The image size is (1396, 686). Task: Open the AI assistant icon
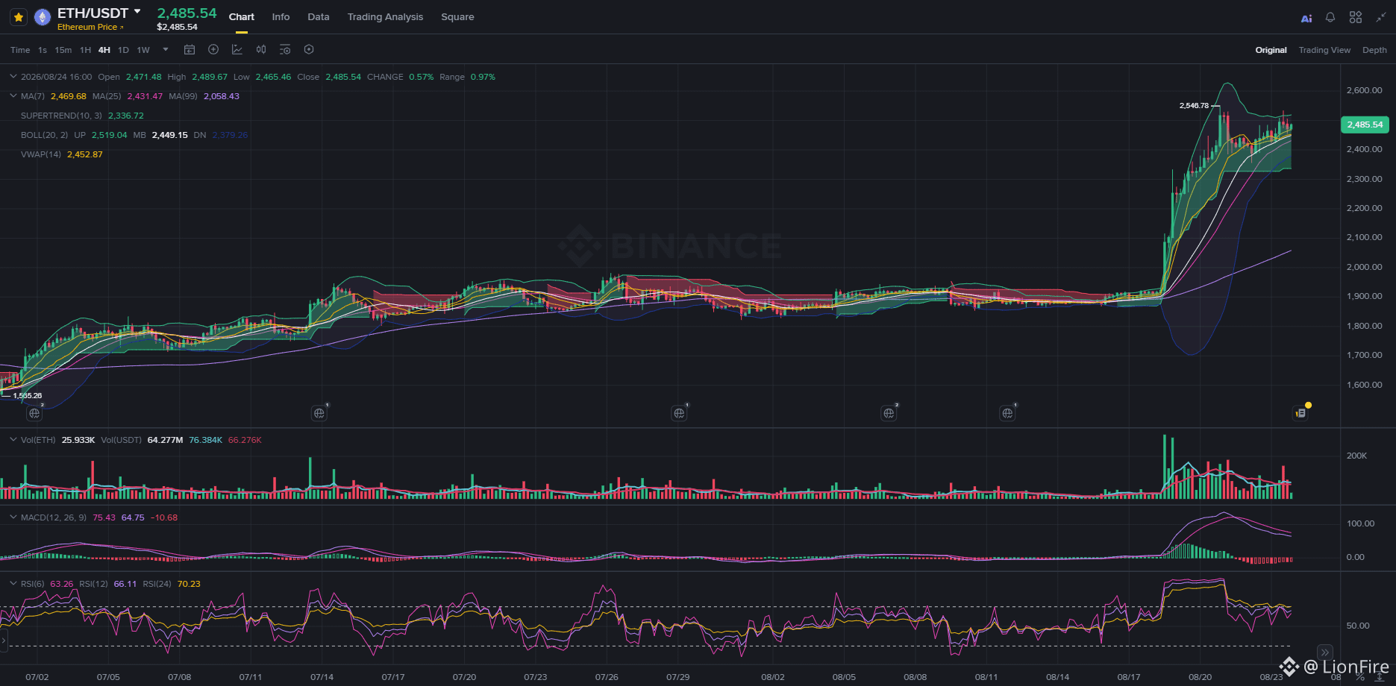coord(1306,18)
